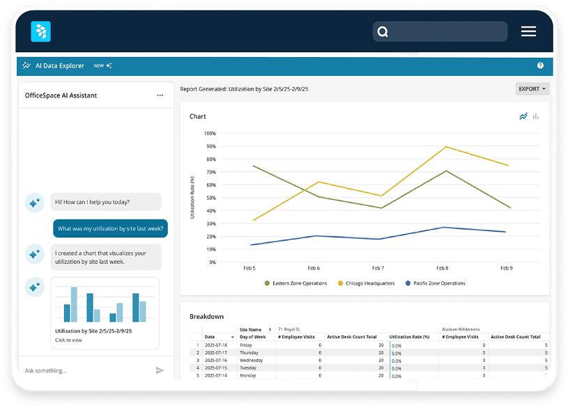Open OfficeSpace AI Assistant options ellipsis
570x408 pixels.
[x=158, y=95]
